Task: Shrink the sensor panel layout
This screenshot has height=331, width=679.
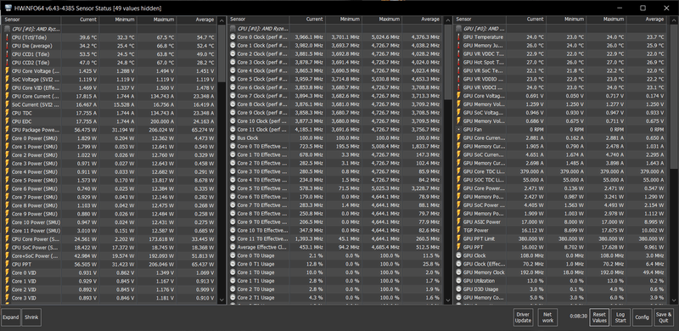Action: pyautogui.click(x=31, y=317)
